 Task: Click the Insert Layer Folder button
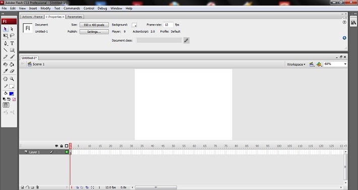[32, 187]
